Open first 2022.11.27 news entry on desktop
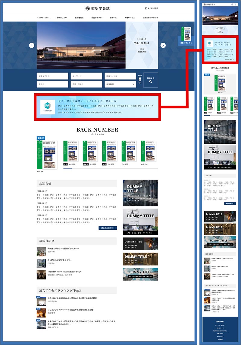The width and height of the screenshot is (241, 345). [x=77, y=195]
